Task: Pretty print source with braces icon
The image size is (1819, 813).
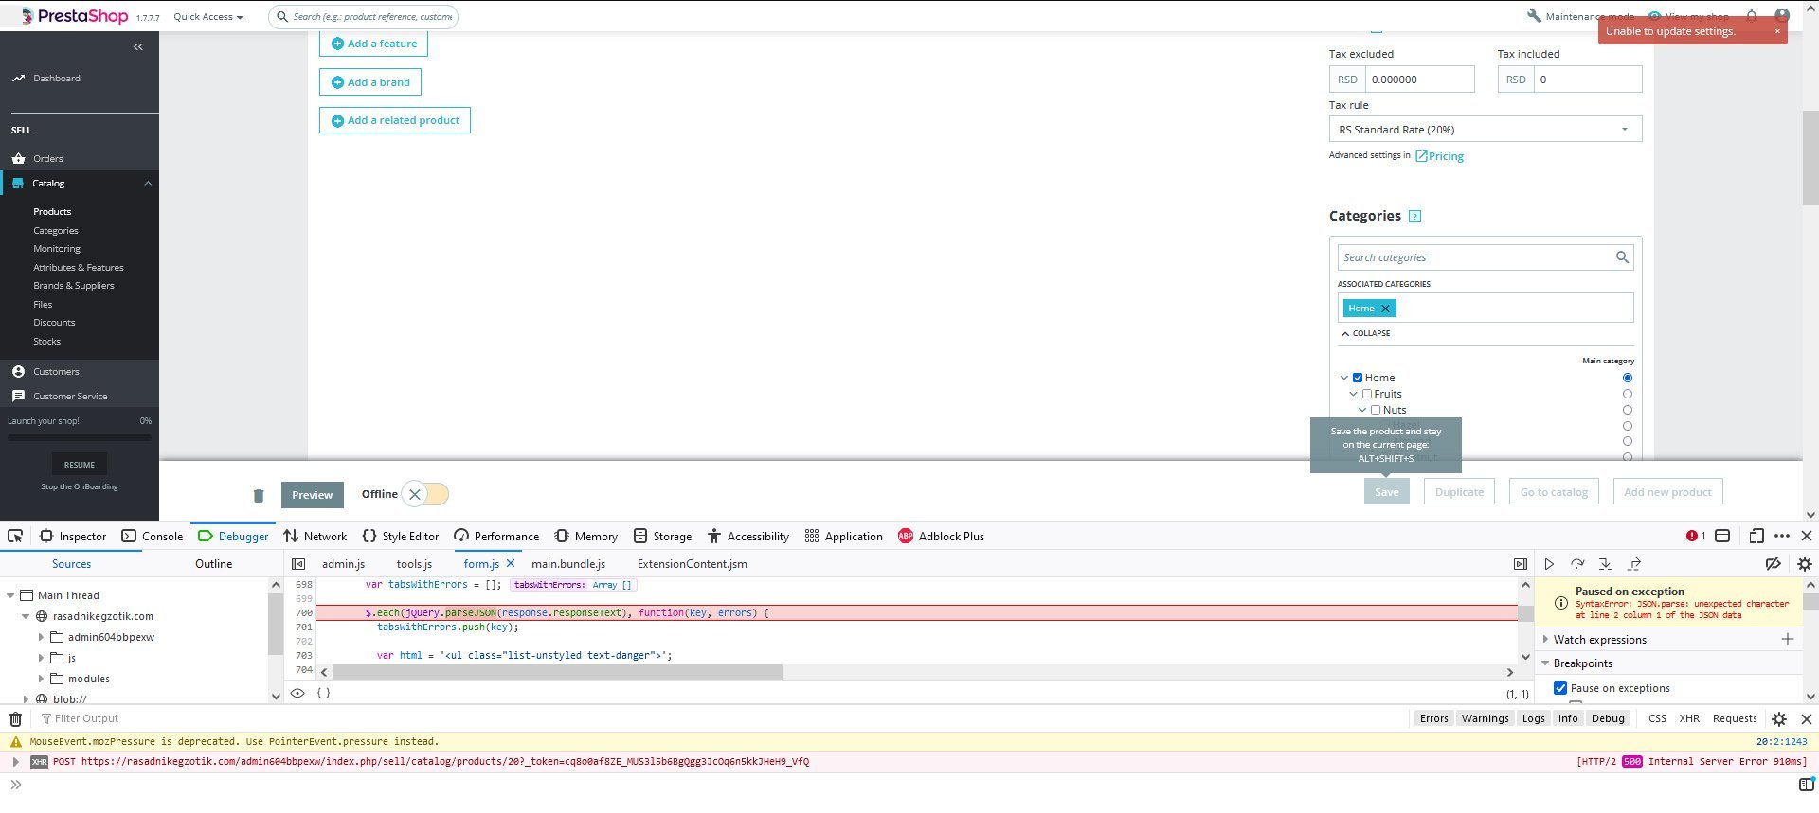Action: tap(323, 693)
